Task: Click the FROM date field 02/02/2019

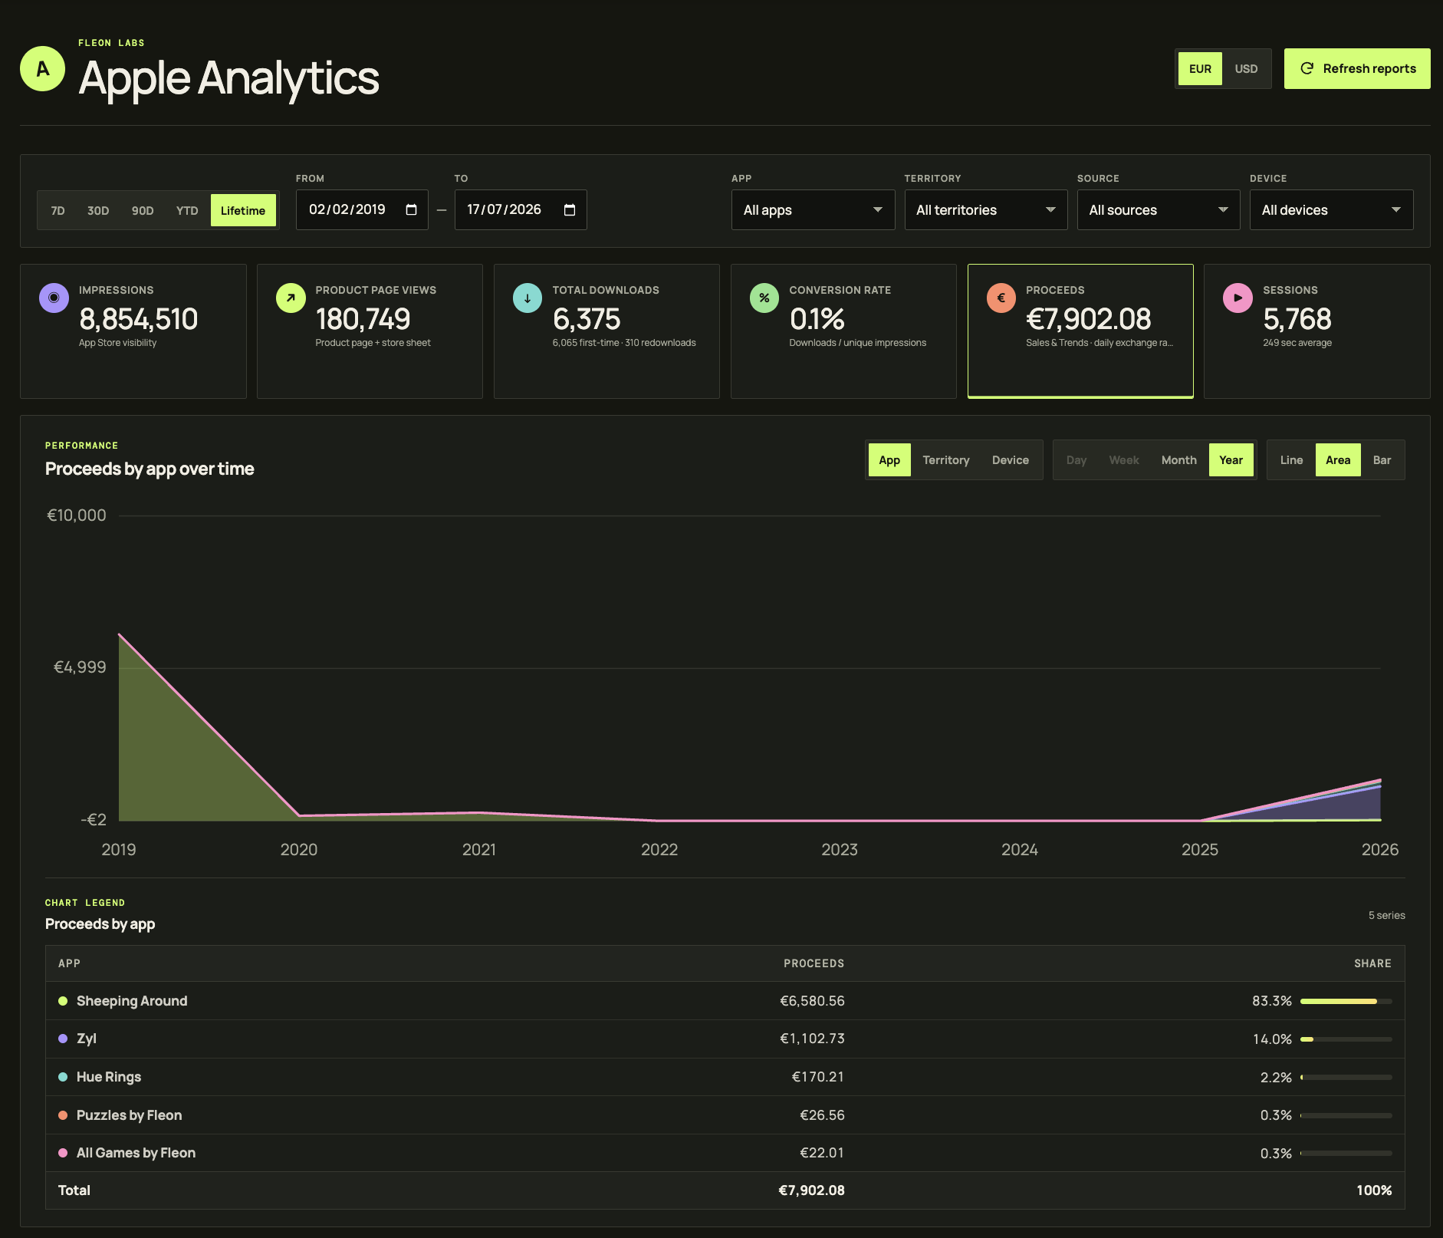Action: point(362,210)
